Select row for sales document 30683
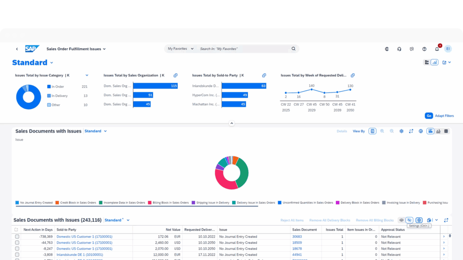This screenshot has height=260, width=463. 17,237
